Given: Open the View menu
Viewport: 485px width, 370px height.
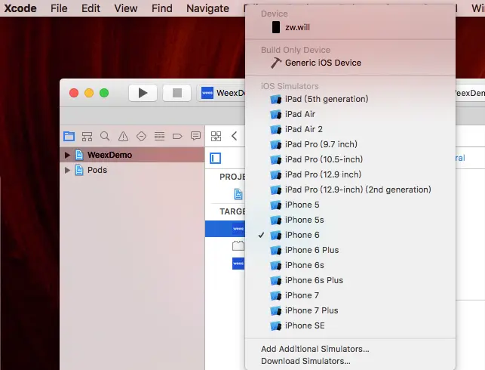Looking at the screenshot, I should (125, 8).
